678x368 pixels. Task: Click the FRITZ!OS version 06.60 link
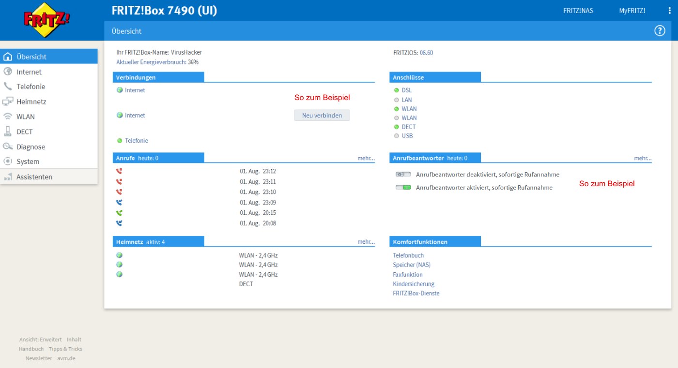pos(427,53)
